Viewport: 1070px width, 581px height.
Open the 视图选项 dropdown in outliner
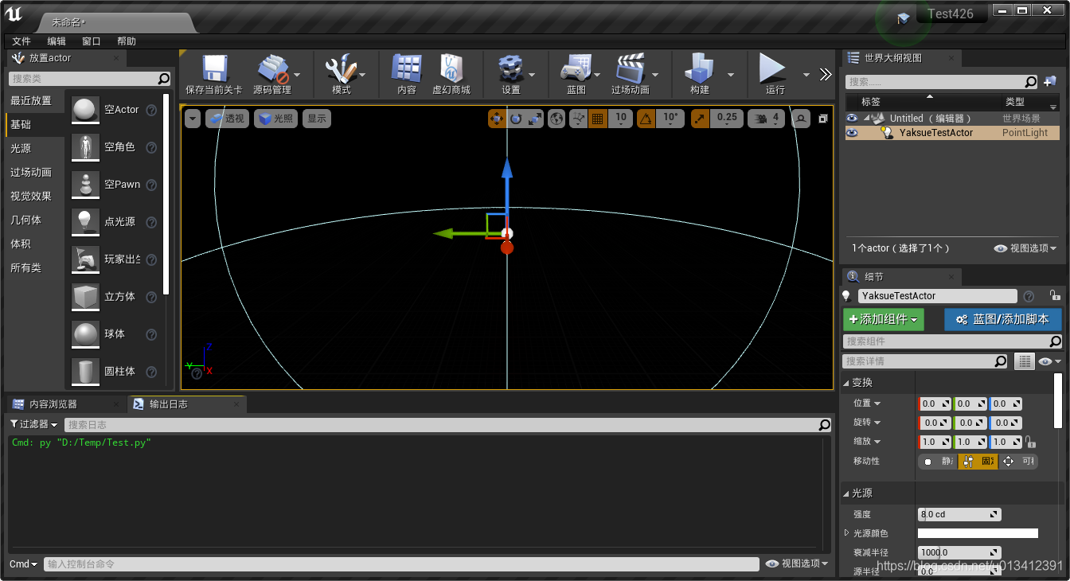tap(1025, 248)
